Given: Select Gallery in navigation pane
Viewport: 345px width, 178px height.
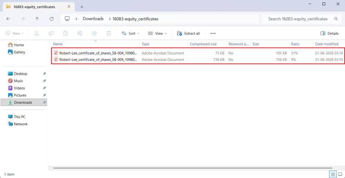Looking at the screenshot, I should (x=17, y=52).
